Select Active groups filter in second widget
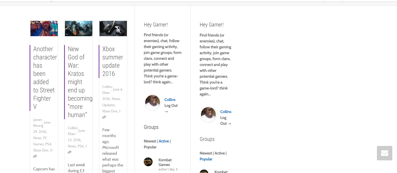The width and height of the screenshot is (397, 173). tap(220, 153)
